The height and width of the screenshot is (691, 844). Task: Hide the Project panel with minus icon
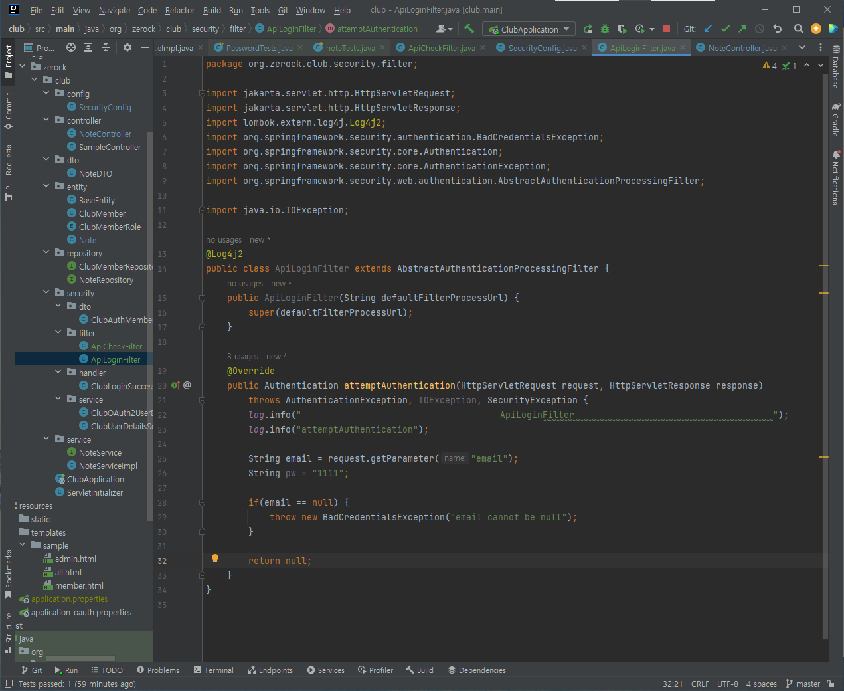point(145,47)
